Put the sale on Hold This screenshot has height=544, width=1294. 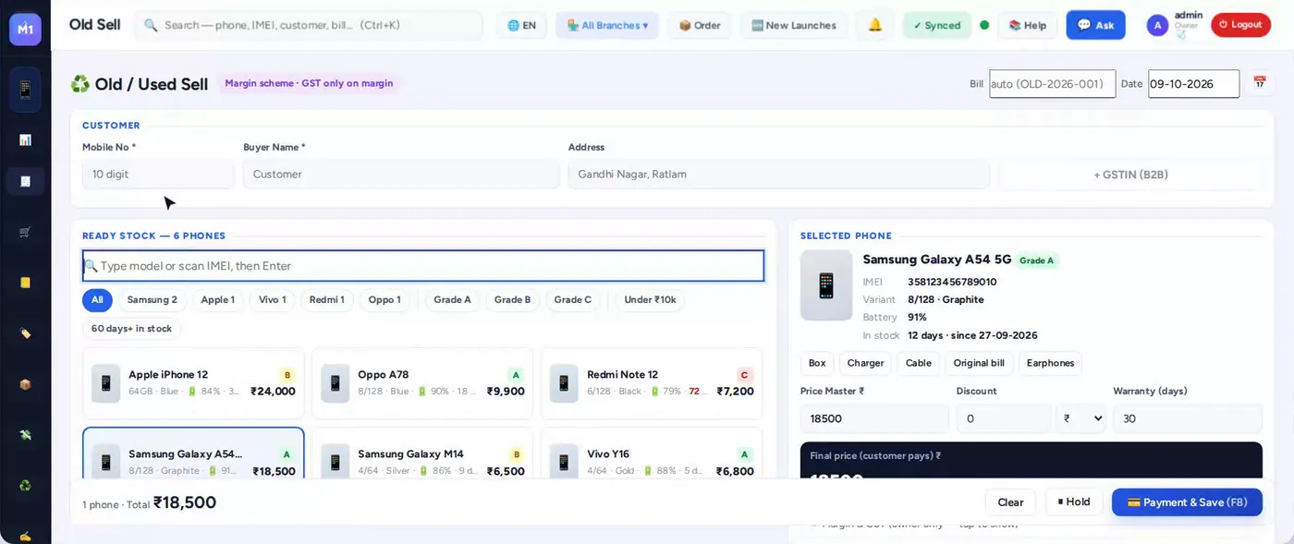(1074, 502)
